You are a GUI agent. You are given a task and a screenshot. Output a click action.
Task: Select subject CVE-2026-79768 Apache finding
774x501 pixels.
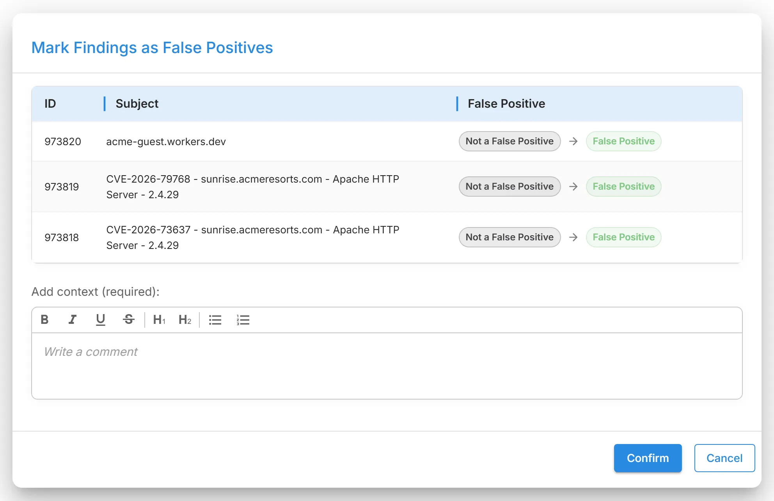[x=253, y=187]
